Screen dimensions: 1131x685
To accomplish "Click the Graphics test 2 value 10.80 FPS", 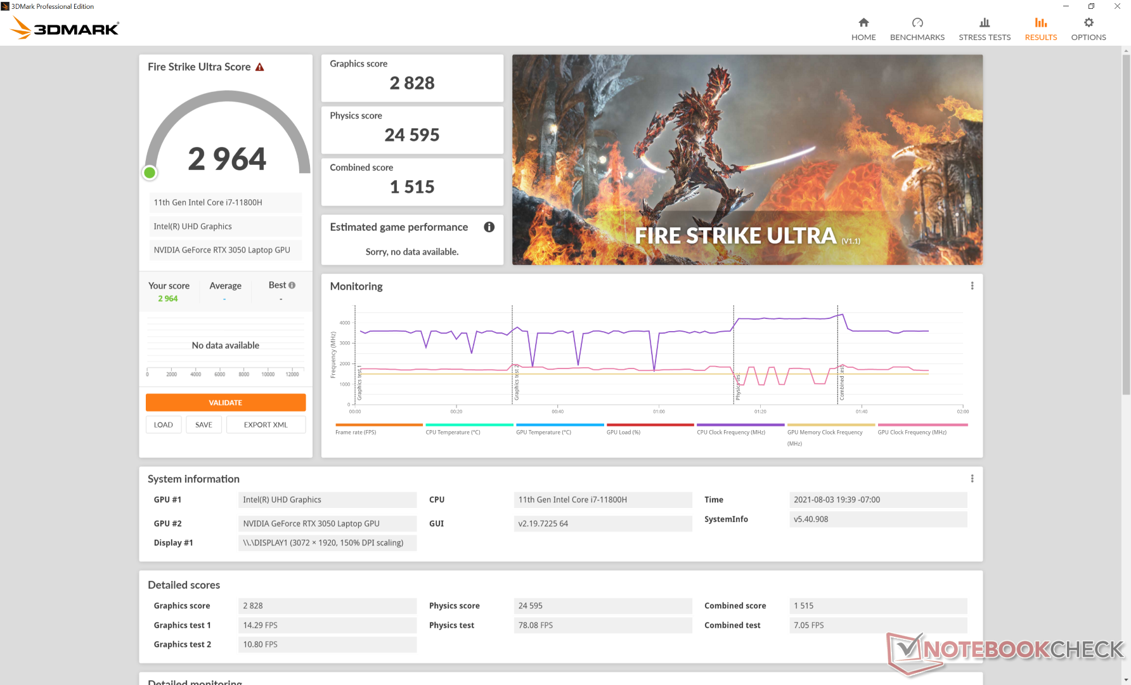I will [327, 644].
